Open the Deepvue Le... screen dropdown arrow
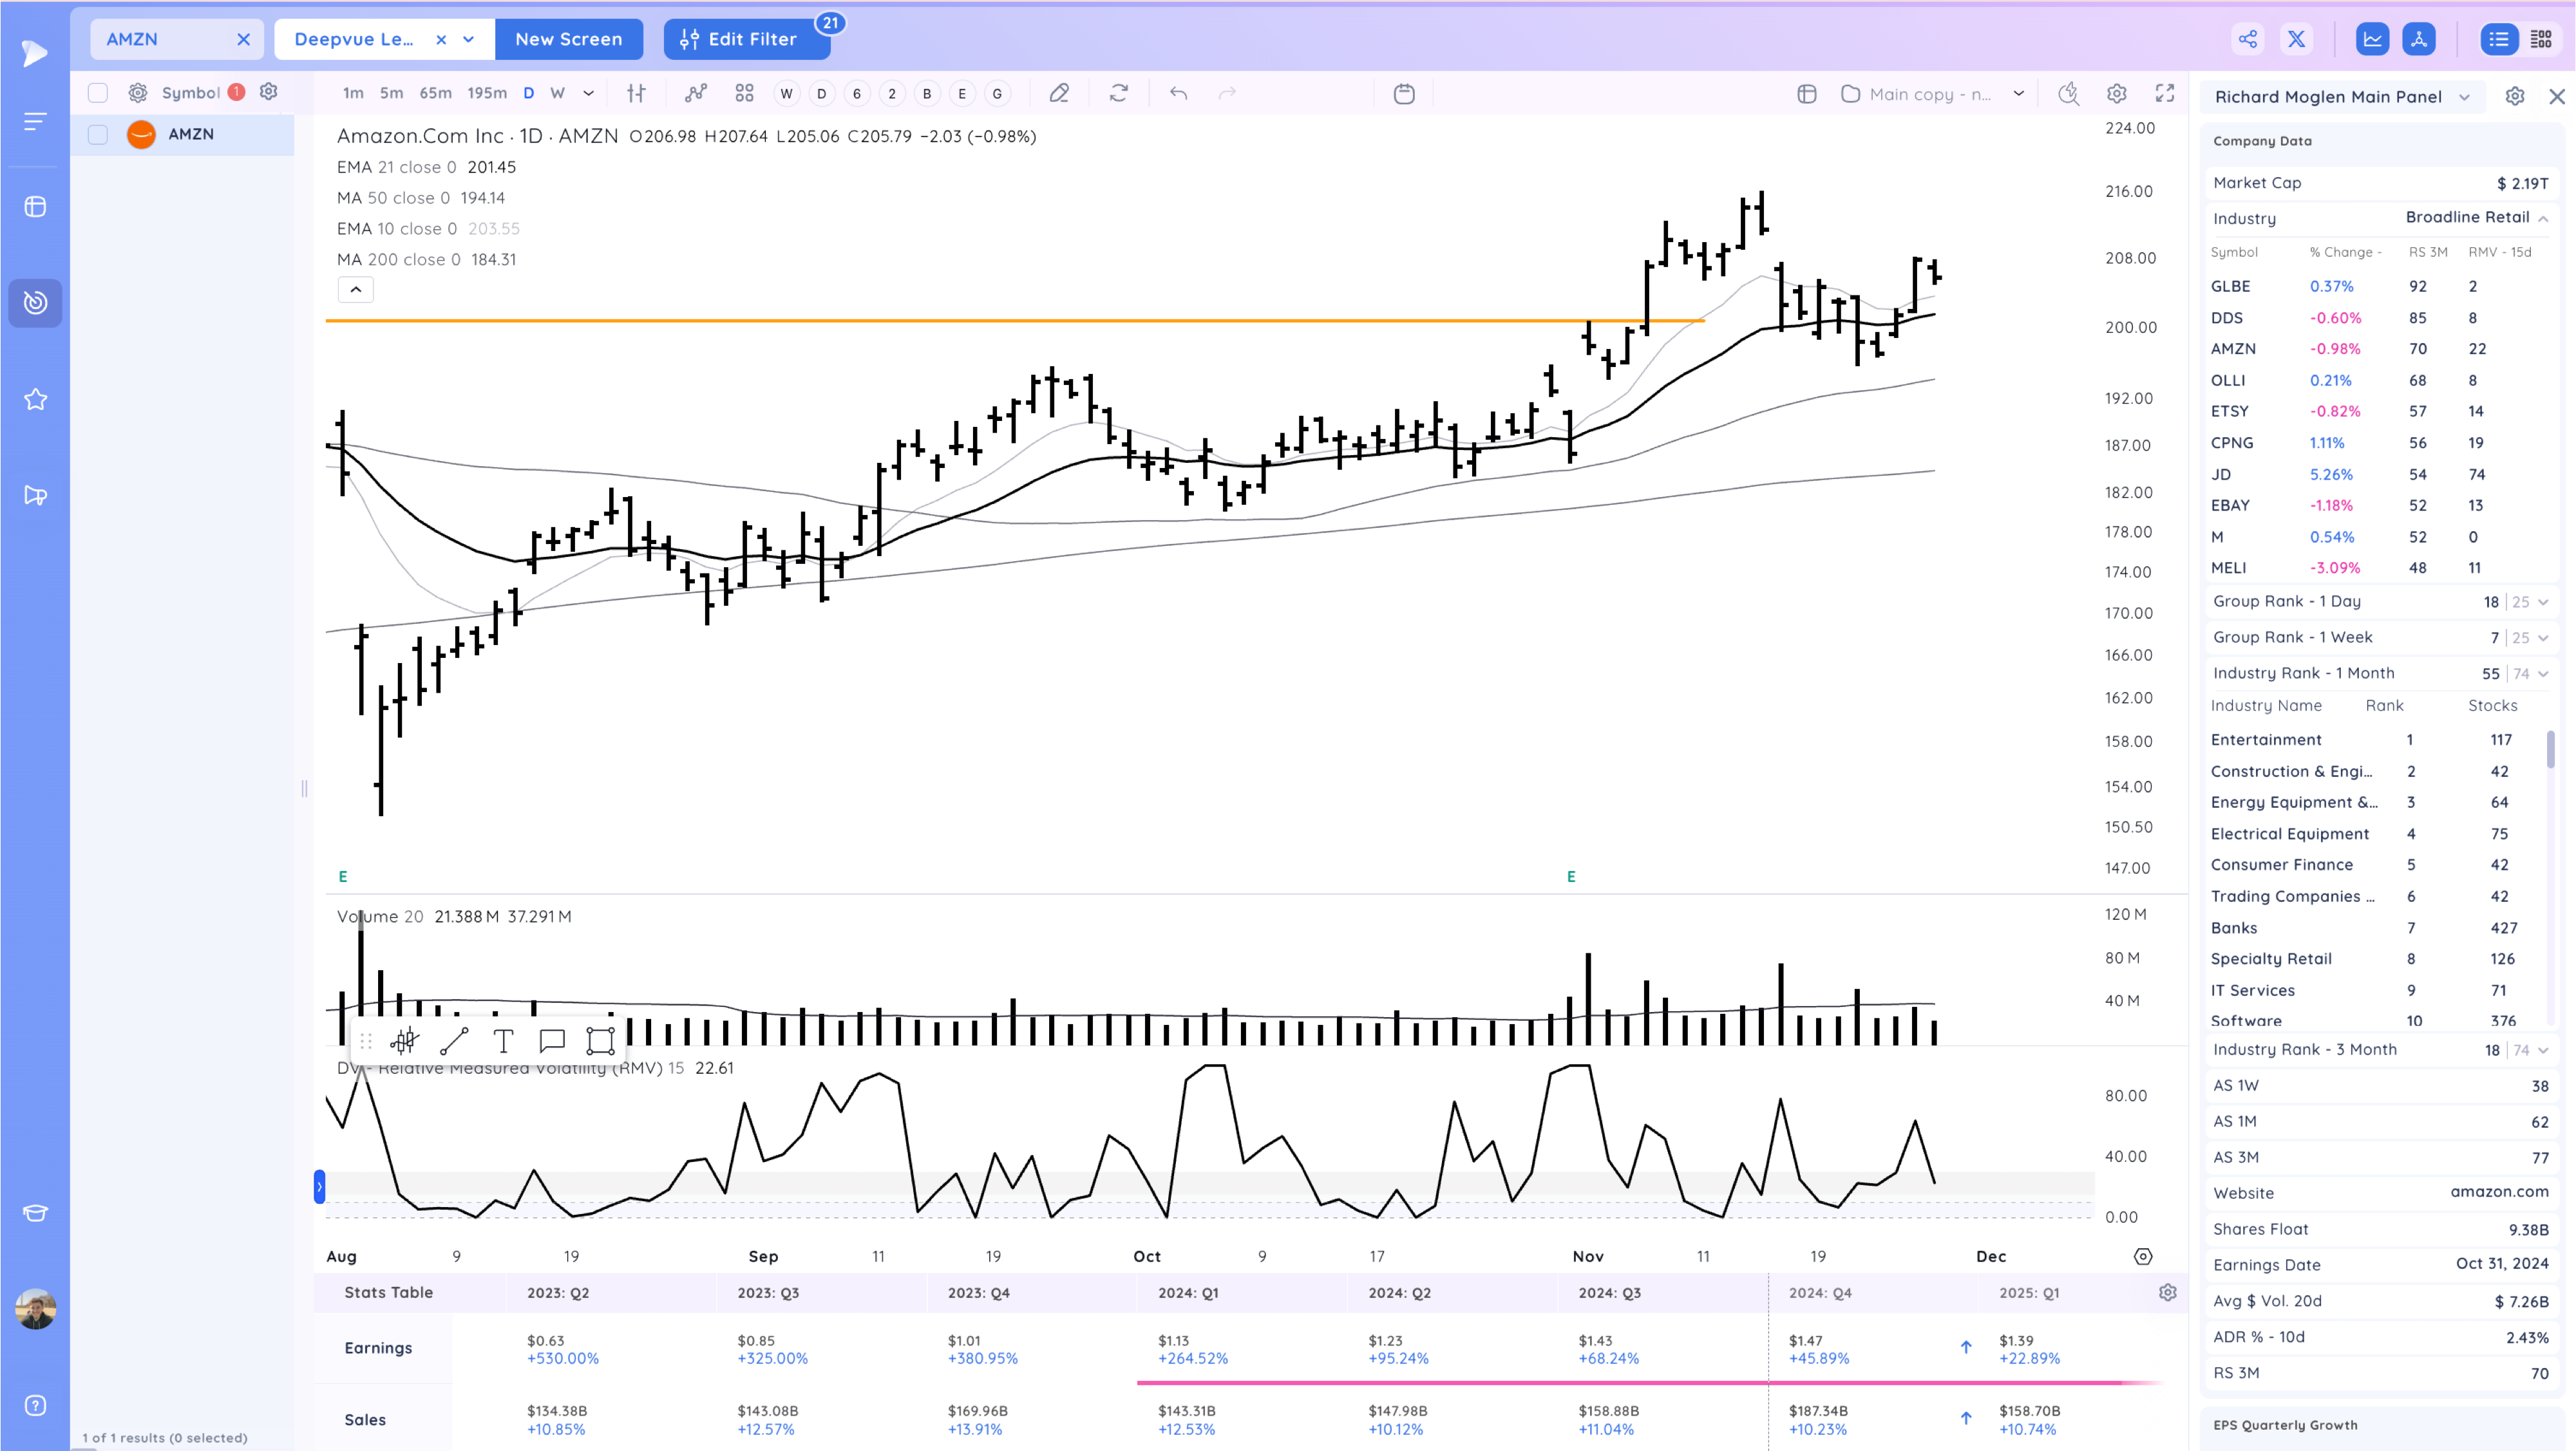 468,39
